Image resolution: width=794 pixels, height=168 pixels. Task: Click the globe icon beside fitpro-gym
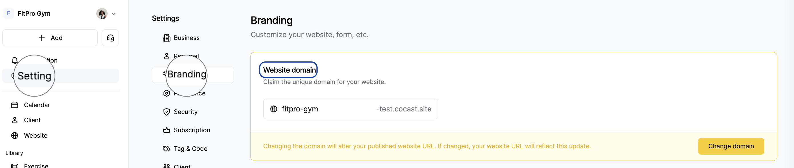[274, 109]
